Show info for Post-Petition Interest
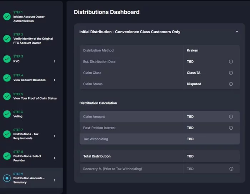Image resolution: width=250 pixels, height=194 pixels. tap(231, 128)
